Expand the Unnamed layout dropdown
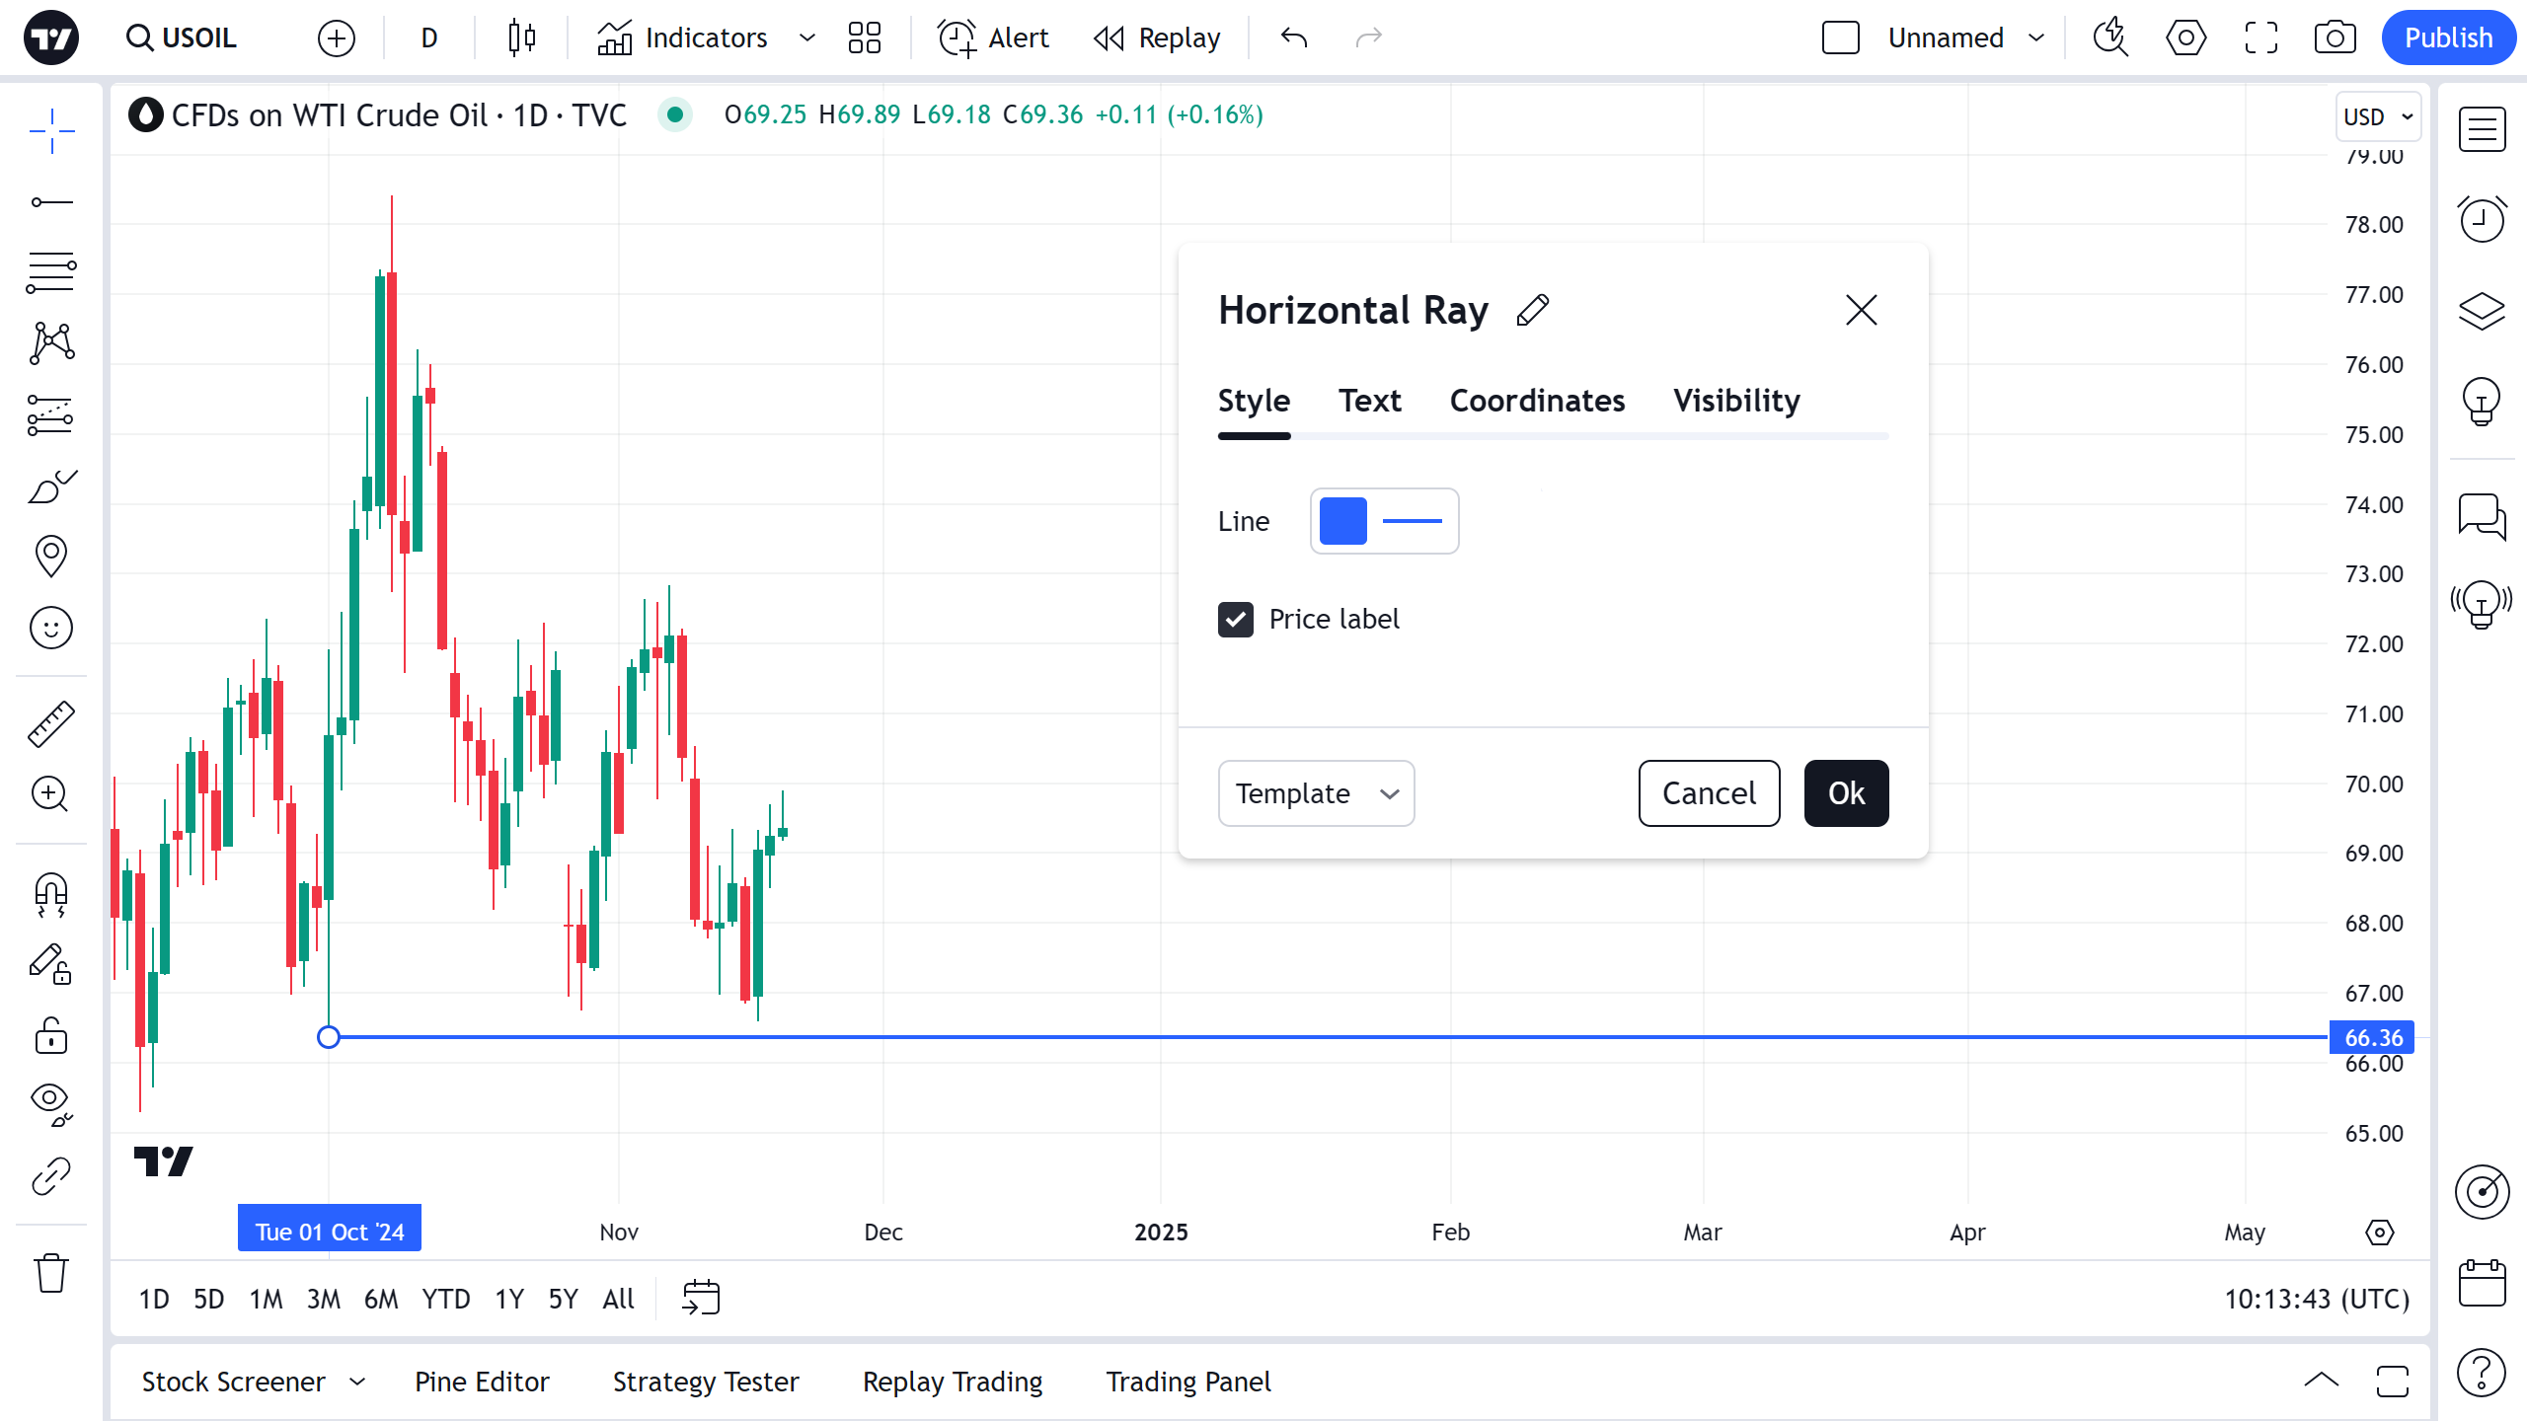2527x1421 pixels. point(2036,37)
